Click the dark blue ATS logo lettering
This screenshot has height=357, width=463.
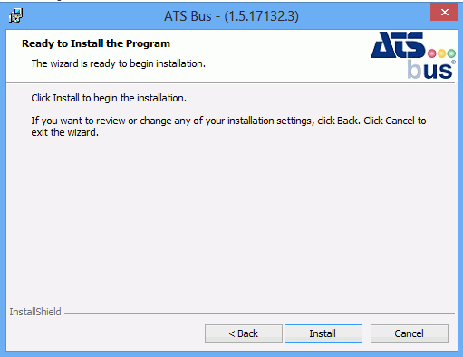pyautogui.click(x=398, y=45)
